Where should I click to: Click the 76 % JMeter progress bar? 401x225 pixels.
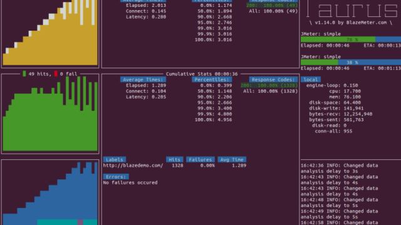(x=351, y=39)
